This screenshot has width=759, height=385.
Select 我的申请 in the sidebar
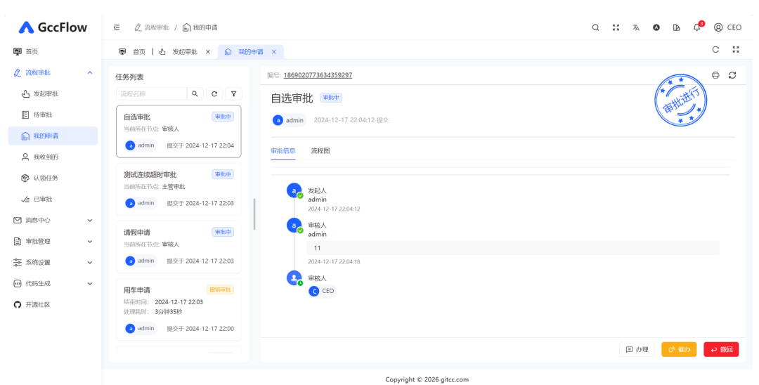(x=53, y=136)
